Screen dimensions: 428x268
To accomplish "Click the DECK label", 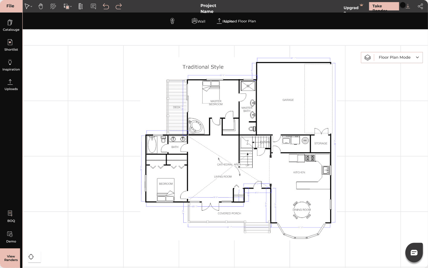I will (177, 107).
